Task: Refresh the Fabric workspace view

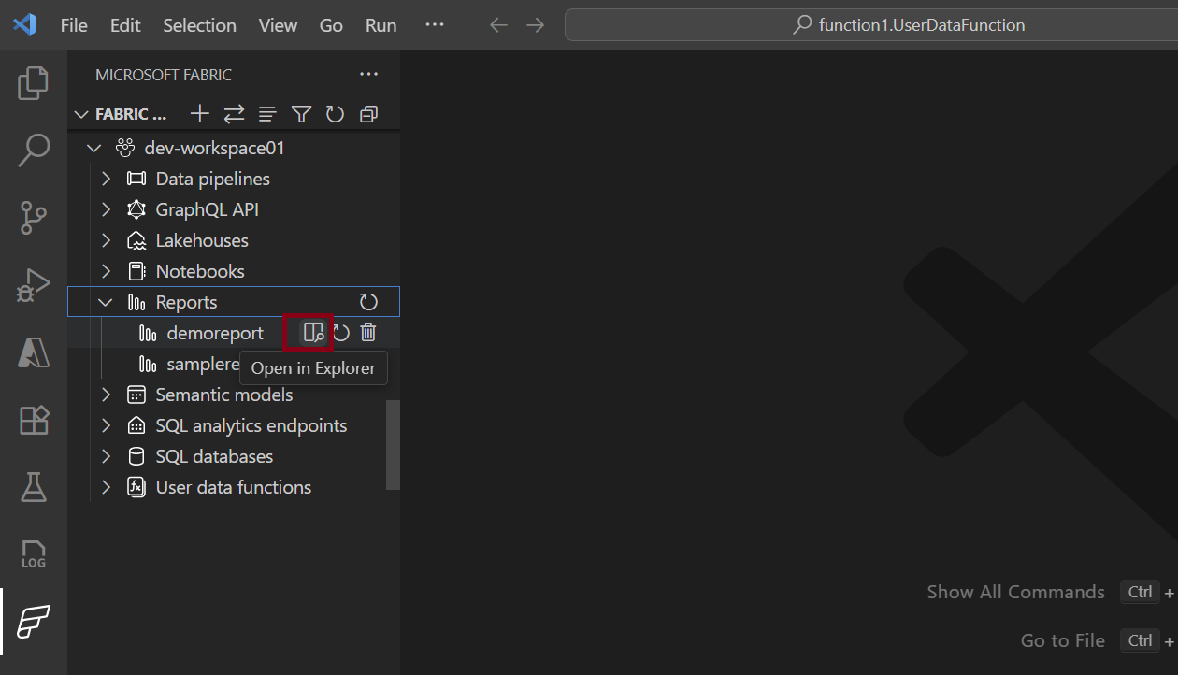Action: click(335, 114)
